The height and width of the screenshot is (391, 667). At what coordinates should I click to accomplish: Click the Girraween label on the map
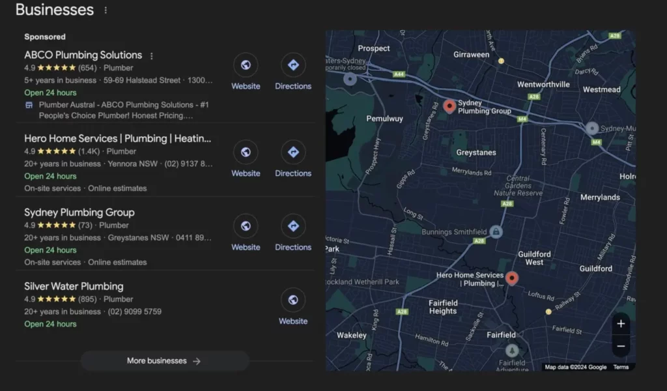click(x=472, y=55)
